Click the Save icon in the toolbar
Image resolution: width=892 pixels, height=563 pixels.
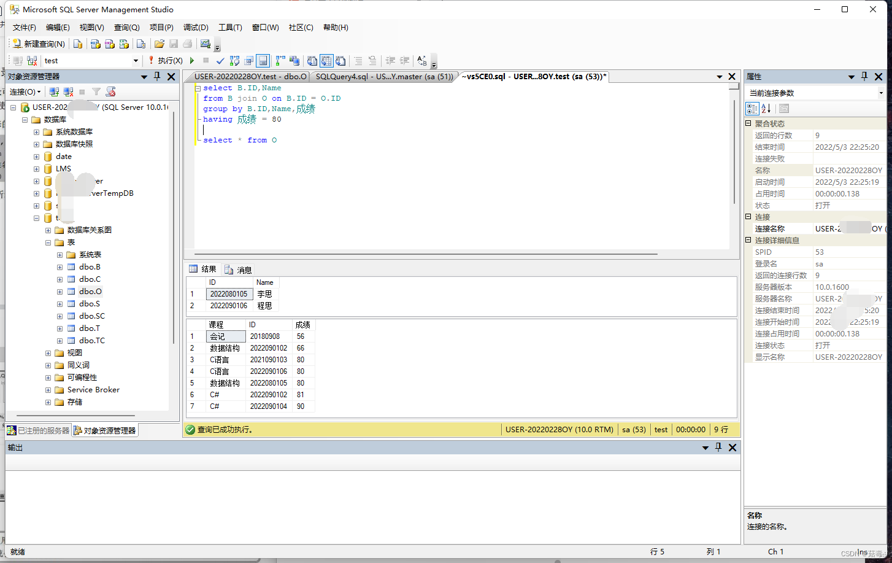pyautogui.click(x=174, y=44)
